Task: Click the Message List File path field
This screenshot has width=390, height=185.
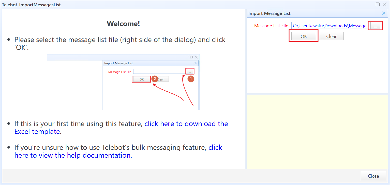Action: pyautogui.click(x=331, y=26)
